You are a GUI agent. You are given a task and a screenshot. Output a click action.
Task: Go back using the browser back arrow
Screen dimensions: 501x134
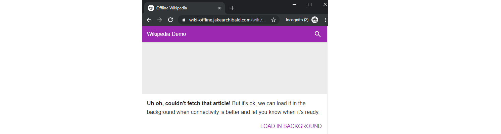point(149,20)
